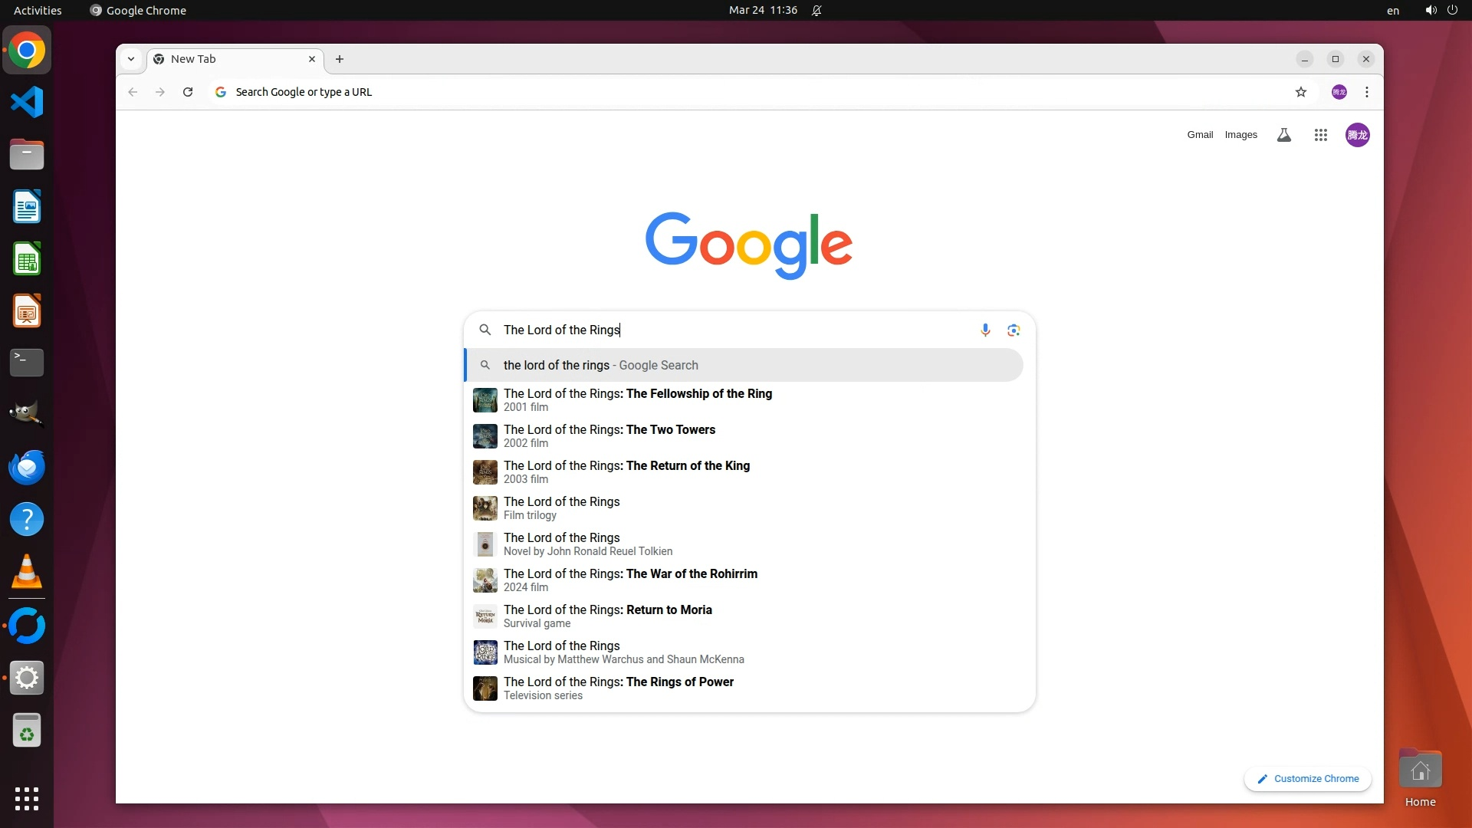Open the Google apps grid

click(x=1320, y=135)
